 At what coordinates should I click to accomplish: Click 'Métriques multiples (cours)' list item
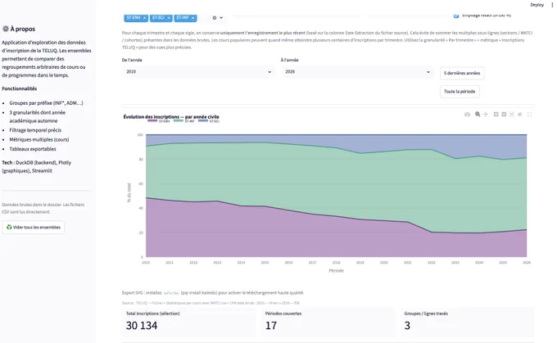pyautogui.click(x=39, y=139)
